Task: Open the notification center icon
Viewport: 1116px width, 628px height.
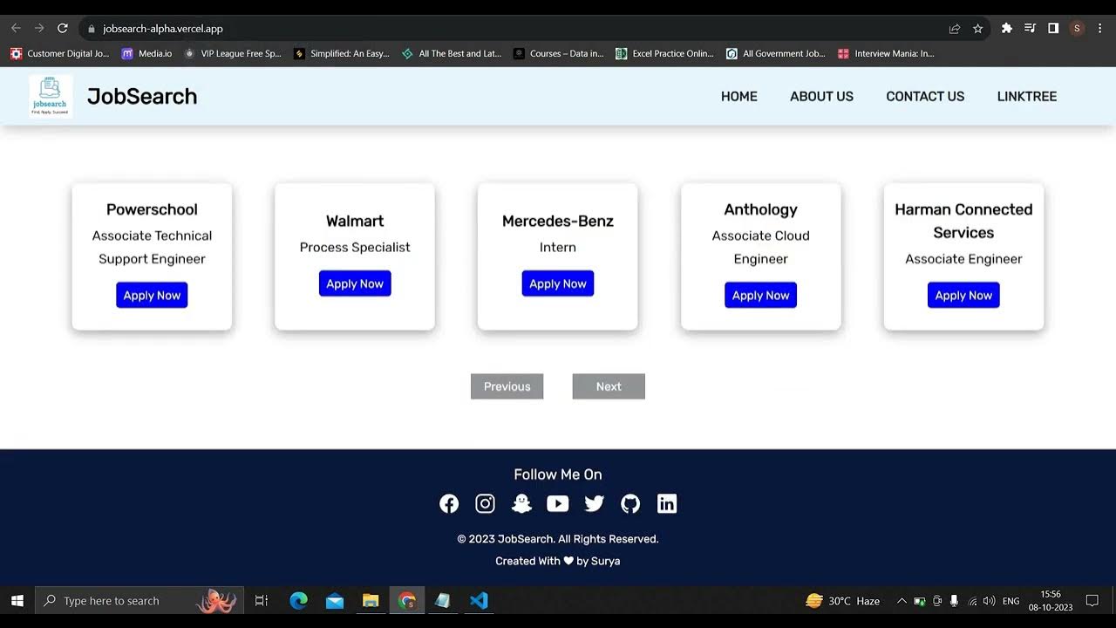Action: pos(1092,601)
